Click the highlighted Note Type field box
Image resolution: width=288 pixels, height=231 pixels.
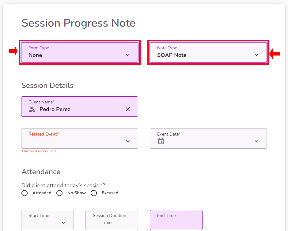(208, 52)
